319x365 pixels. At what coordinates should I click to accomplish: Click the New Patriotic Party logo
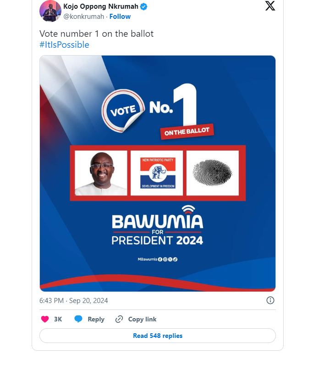157,173
